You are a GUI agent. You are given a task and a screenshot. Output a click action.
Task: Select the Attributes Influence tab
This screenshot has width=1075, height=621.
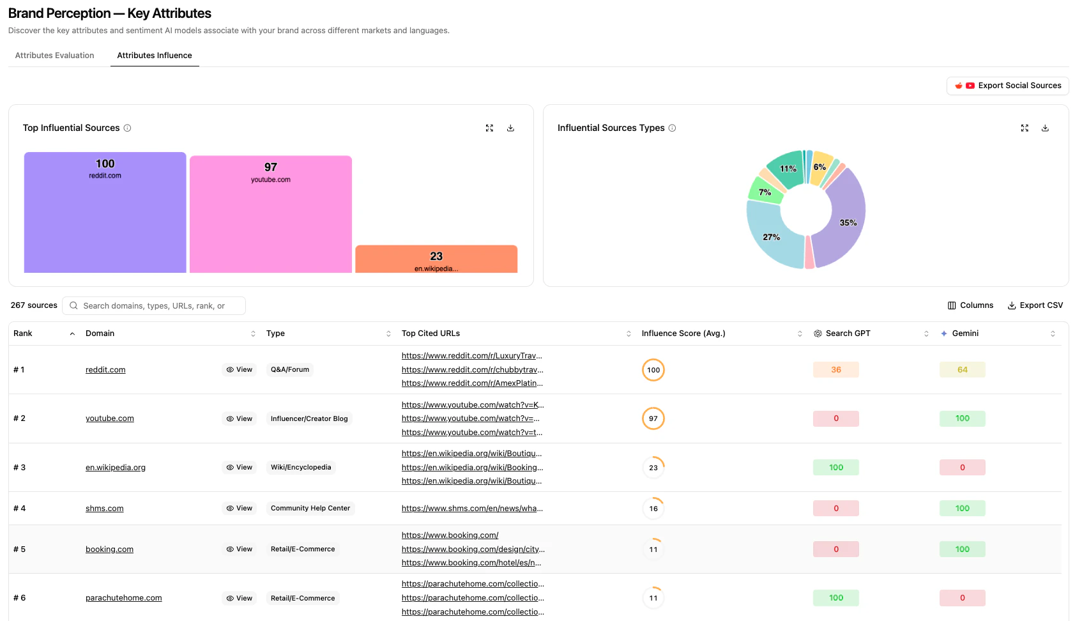pyautogui.click(x=155, y=56)
